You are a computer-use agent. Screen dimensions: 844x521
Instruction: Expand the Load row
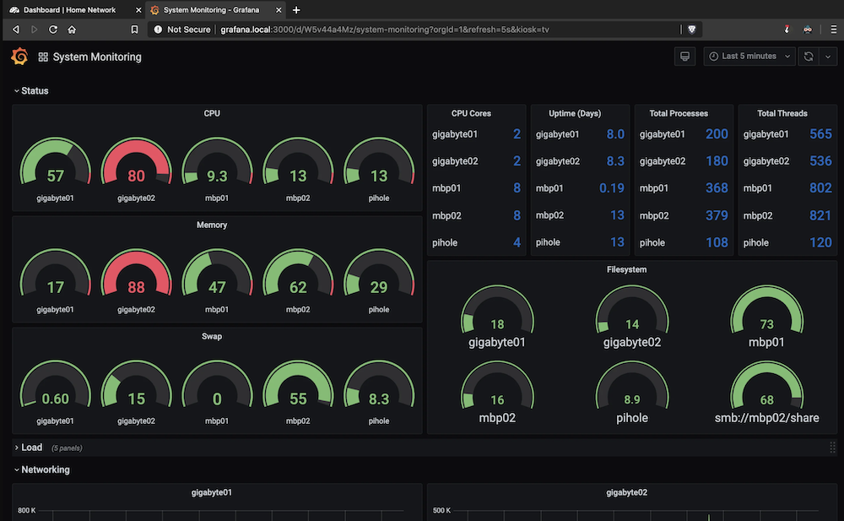[x=30, y=448]
